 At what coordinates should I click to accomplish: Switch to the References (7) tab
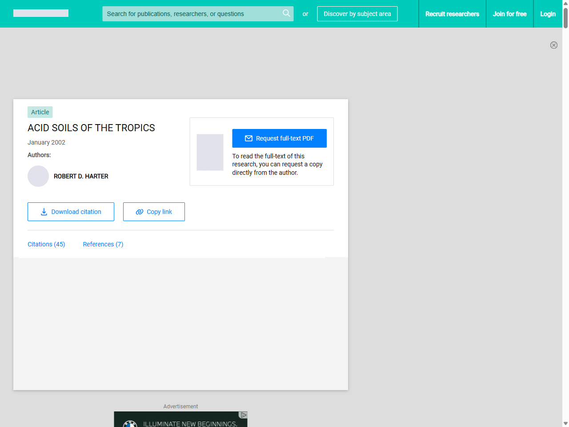coord(103,244)
